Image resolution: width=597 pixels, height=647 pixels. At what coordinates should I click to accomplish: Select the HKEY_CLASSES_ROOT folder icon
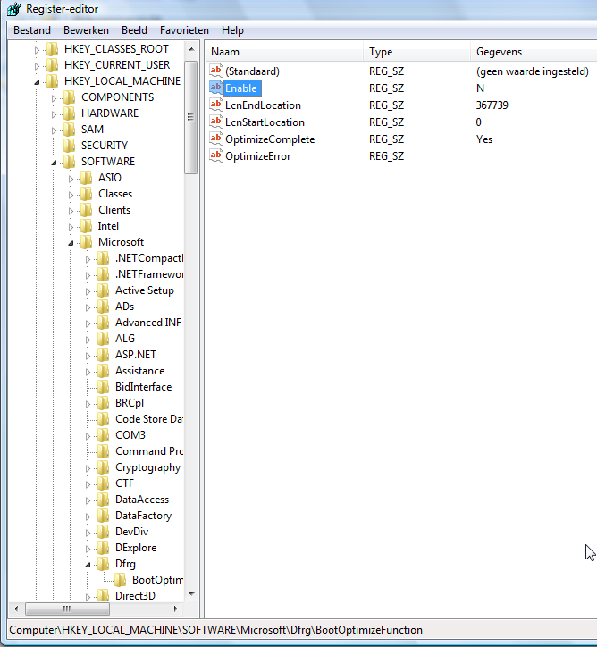pyautogui.click(x=53, y=49)
